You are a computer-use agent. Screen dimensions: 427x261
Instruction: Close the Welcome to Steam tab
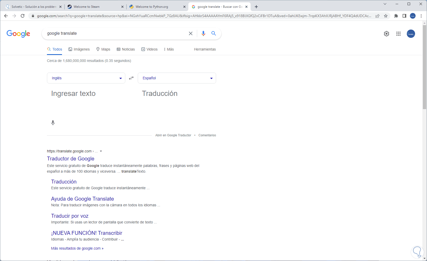point(122,7)
